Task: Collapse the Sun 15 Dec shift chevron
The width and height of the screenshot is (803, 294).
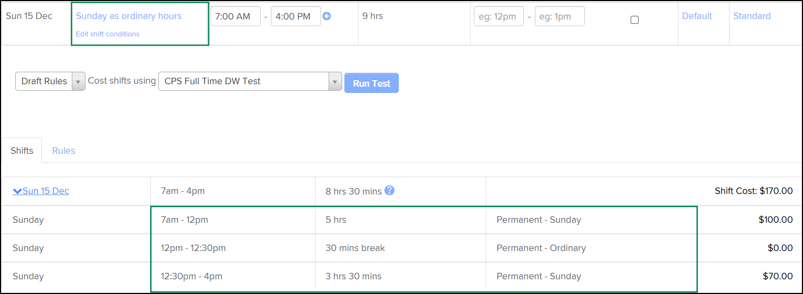Action: coord(17,191)
